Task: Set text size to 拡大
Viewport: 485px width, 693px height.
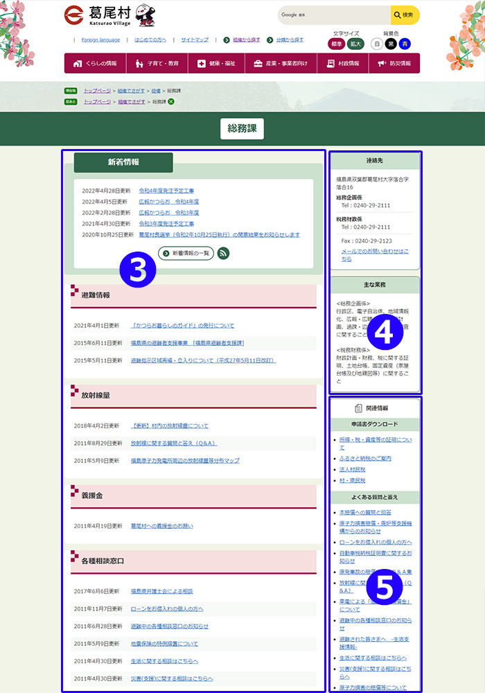Action: tap(355, 44)
